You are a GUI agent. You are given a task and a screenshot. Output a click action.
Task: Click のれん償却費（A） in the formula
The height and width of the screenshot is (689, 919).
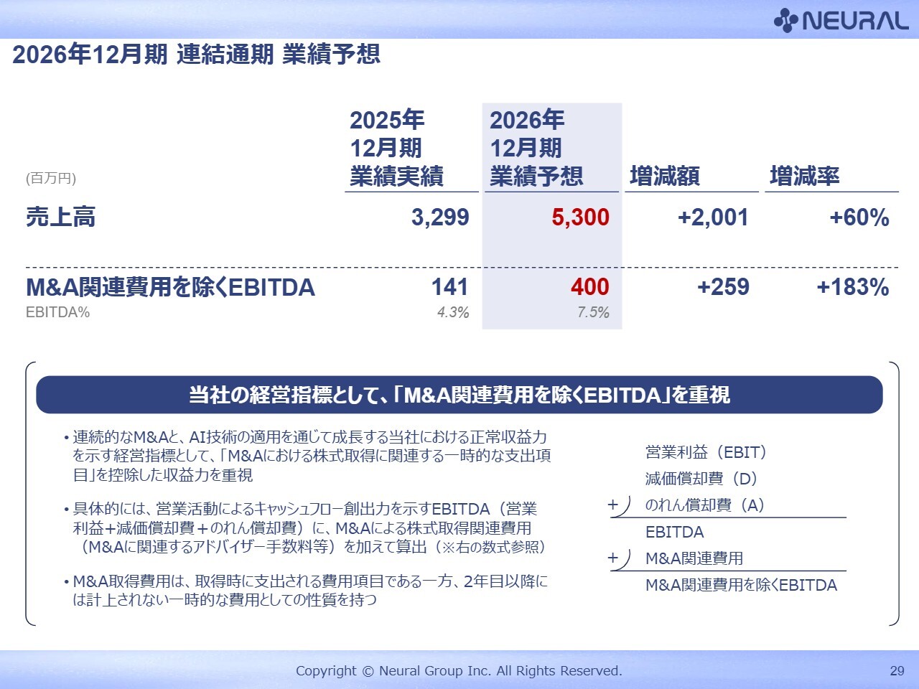[704, 505]
